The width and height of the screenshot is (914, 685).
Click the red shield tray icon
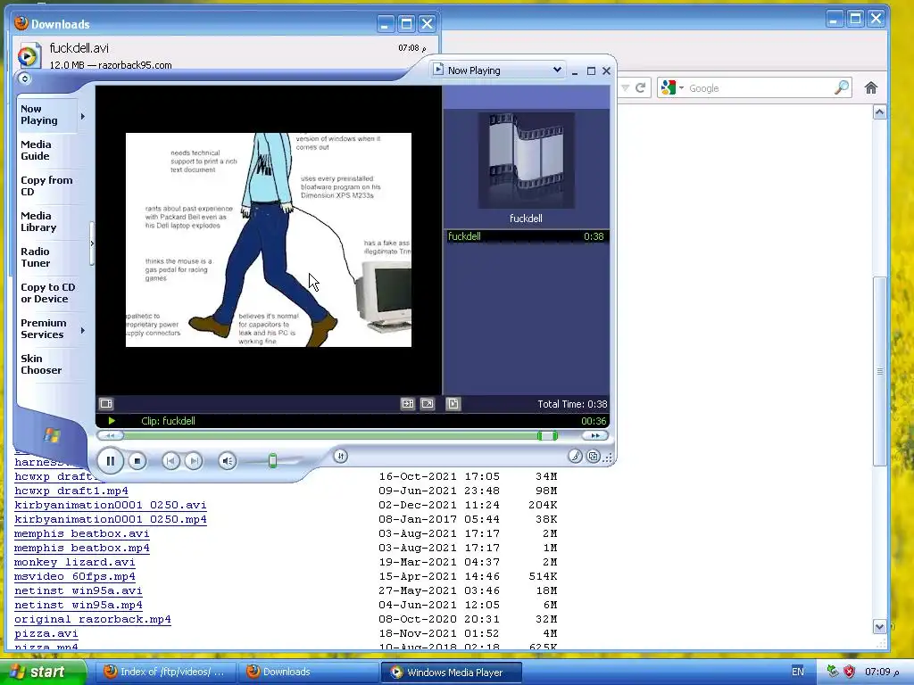pos(850,672)
